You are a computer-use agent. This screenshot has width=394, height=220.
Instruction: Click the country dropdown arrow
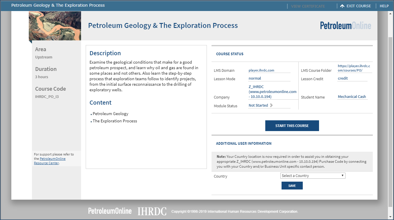[343, 176]
